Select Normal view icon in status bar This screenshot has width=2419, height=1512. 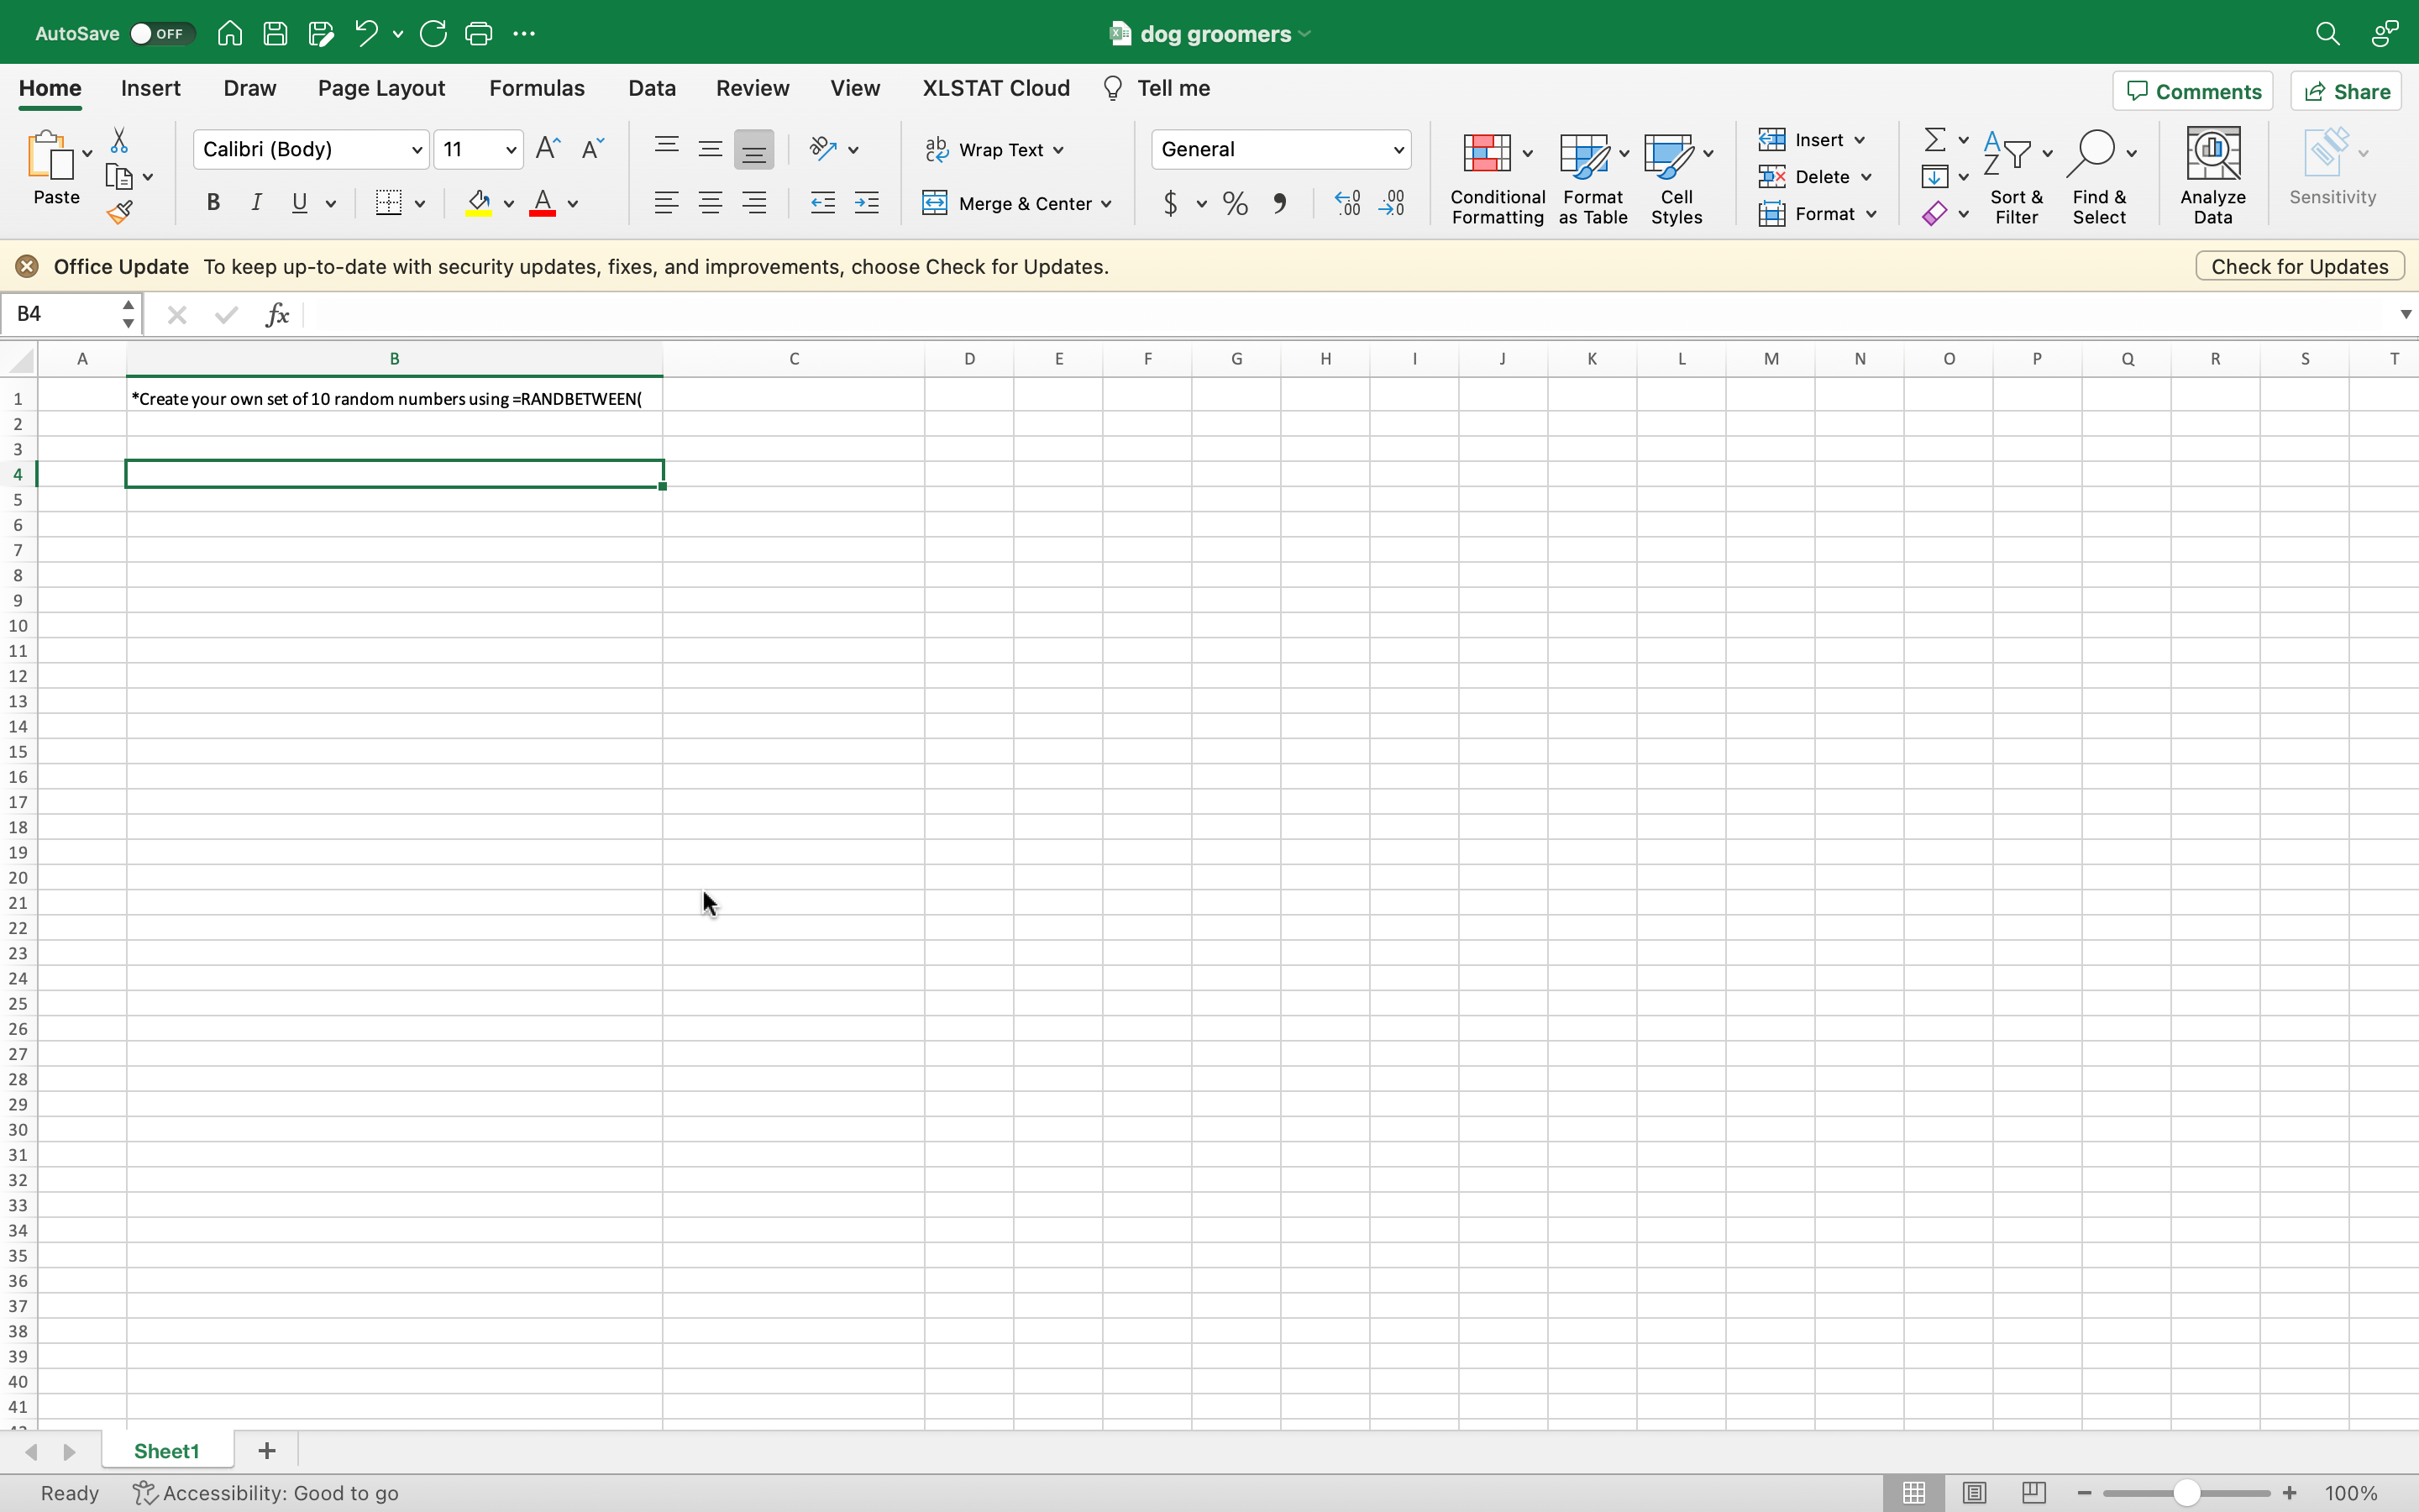point(1914,1493)
